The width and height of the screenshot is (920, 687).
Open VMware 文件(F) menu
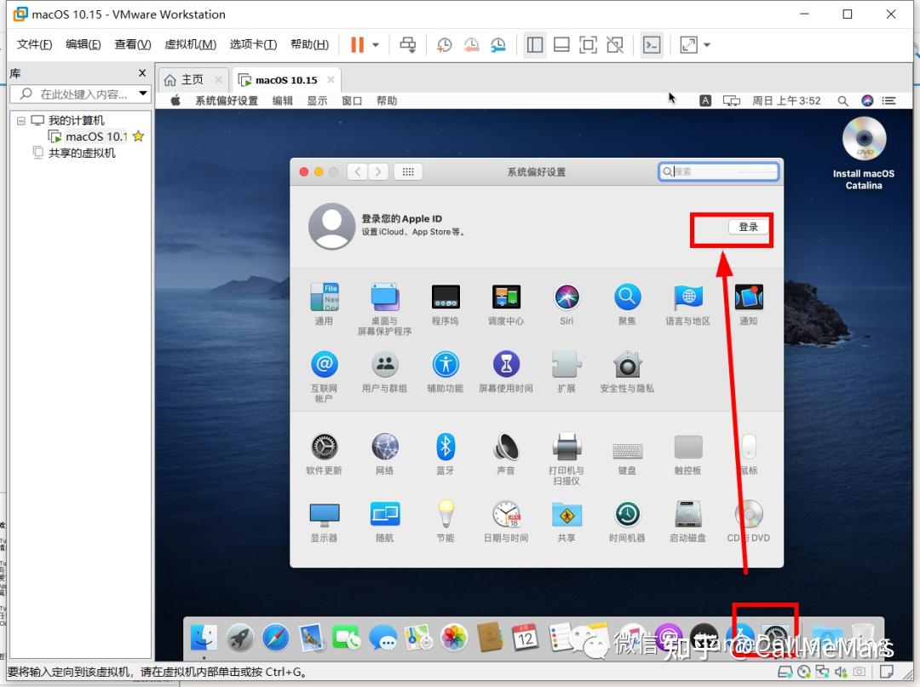[34, 44]
